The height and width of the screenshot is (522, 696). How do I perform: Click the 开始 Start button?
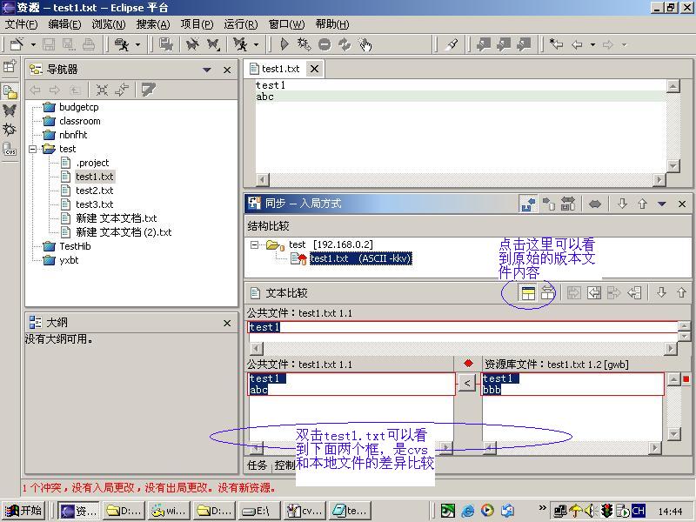23,511
